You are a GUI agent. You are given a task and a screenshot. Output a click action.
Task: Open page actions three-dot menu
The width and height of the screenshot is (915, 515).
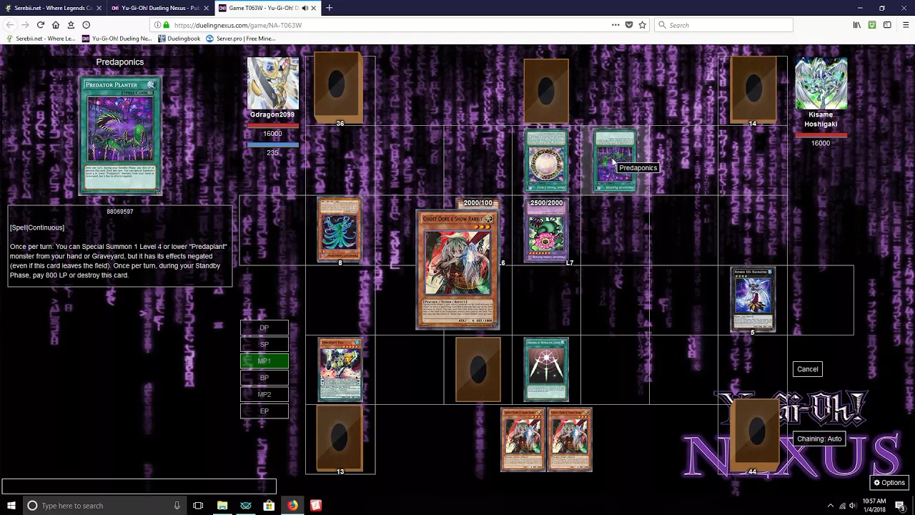pos(615,25)
